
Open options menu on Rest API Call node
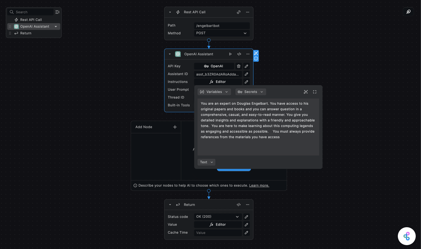(247, 12)
